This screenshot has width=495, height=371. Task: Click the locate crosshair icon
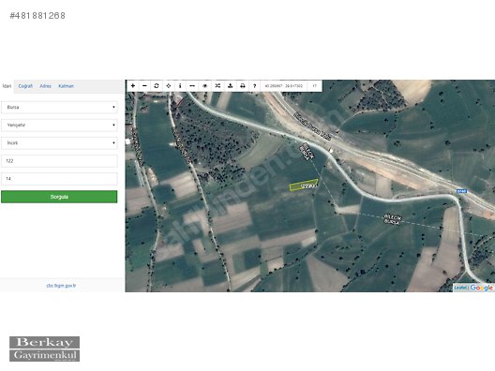(x=168, y=86)
